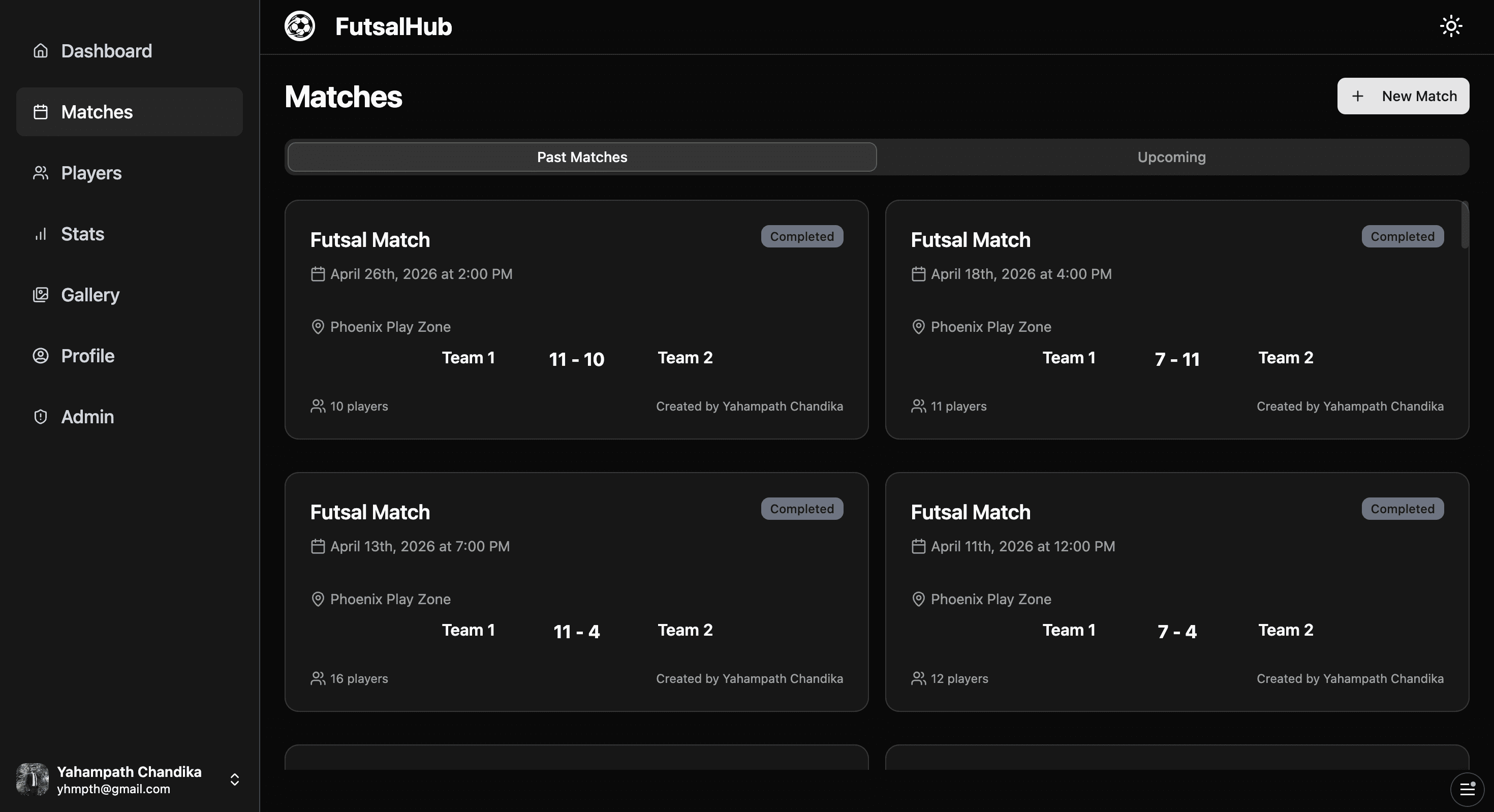This screenshot has width=1494, height=812.
Task: Go to Gallery page in sidebar
Action: 130,295
